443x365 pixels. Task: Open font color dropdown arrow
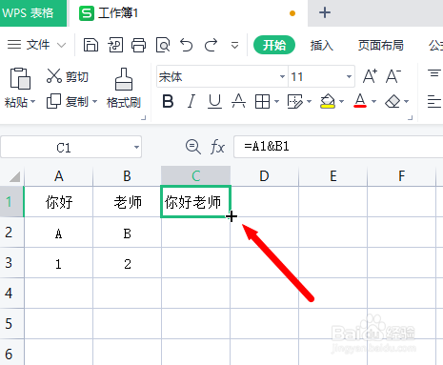(x=373, y=102)
